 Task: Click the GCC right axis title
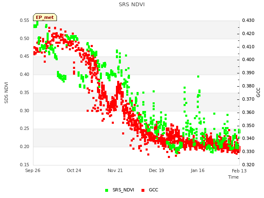point(258,92)
